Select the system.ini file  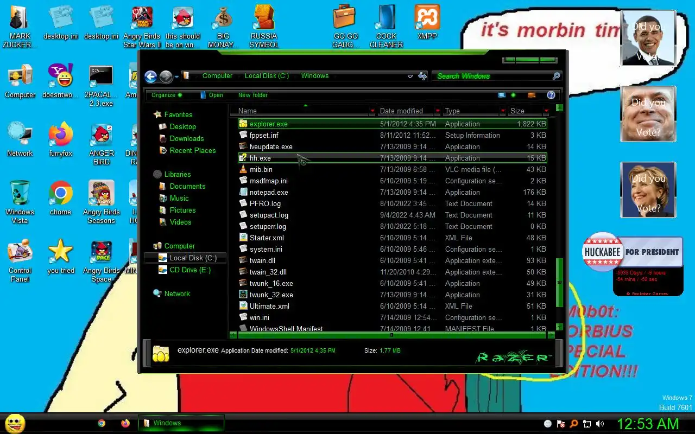tap(392, 249)
